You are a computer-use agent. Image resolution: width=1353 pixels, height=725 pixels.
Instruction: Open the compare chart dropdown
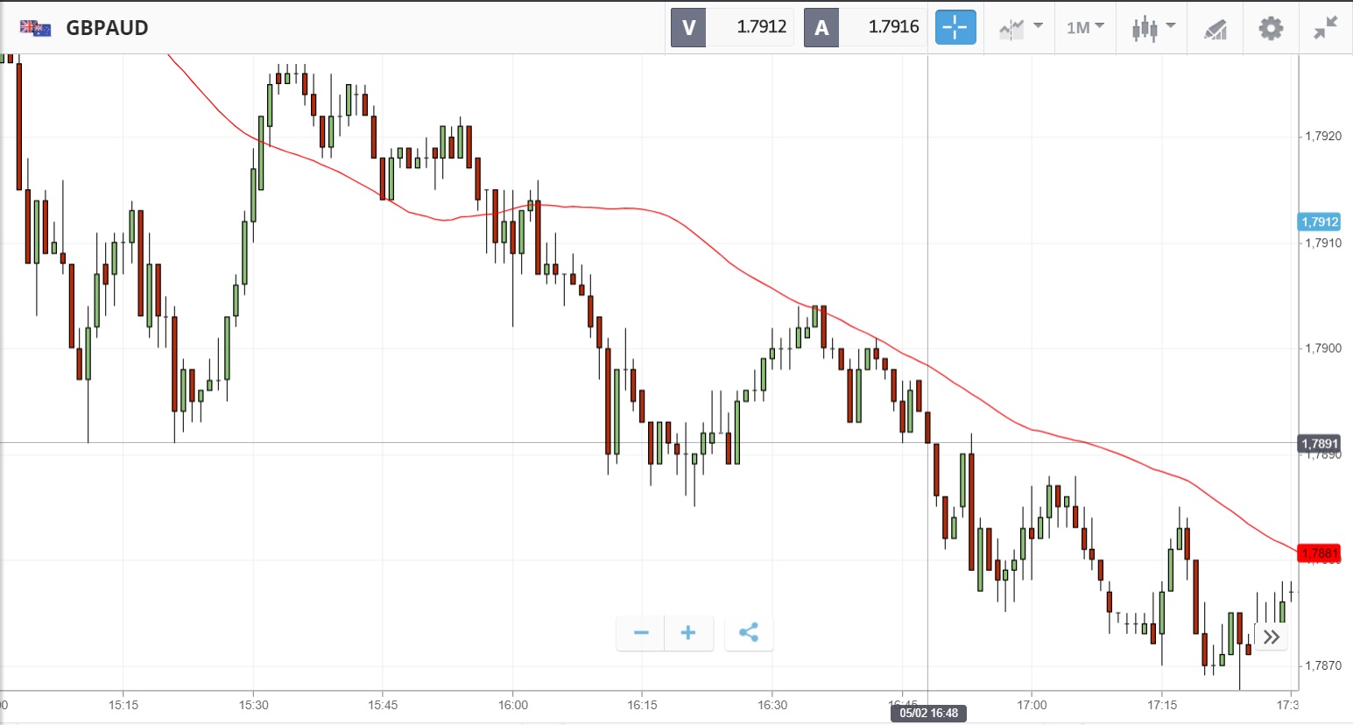click(1020, 28)
